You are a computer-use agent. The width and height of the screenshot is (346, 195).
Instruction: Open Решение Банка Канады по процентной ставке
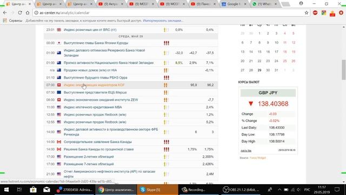(x=98, y=149)
